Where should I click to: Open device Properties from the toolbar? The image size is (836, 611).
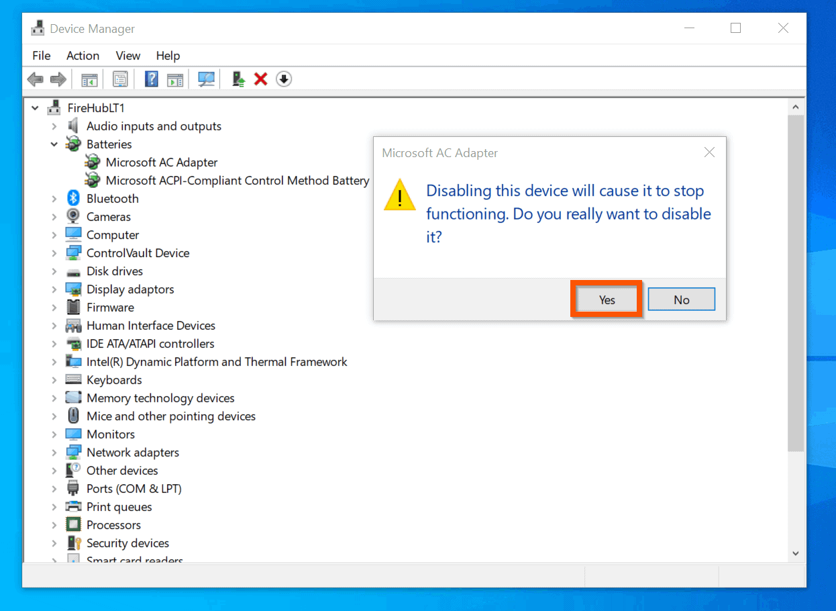[119, 79]
